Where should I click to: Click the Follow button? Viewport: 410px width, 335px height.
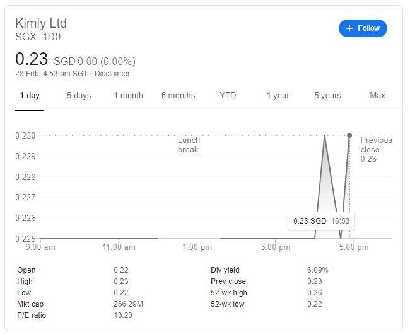[x=363, y=28]
